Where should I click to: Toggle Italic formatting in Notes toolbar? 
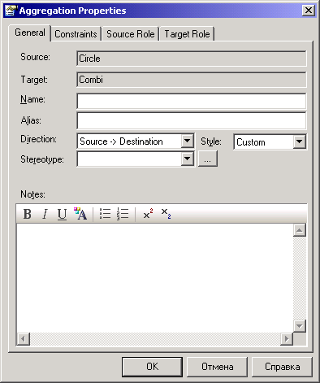(x=45, y=214)
